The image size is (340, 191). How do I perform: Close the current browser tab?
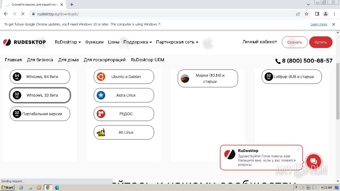62,5
